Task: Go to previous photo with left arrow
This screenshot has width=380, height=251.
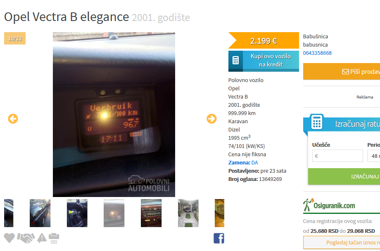Action: [13, 119]
